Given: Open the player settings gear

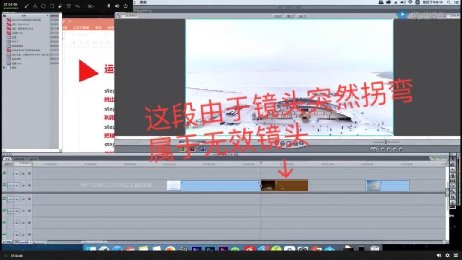Looking at the screenshot, I should pyautogui.click(x=447, y=255).
